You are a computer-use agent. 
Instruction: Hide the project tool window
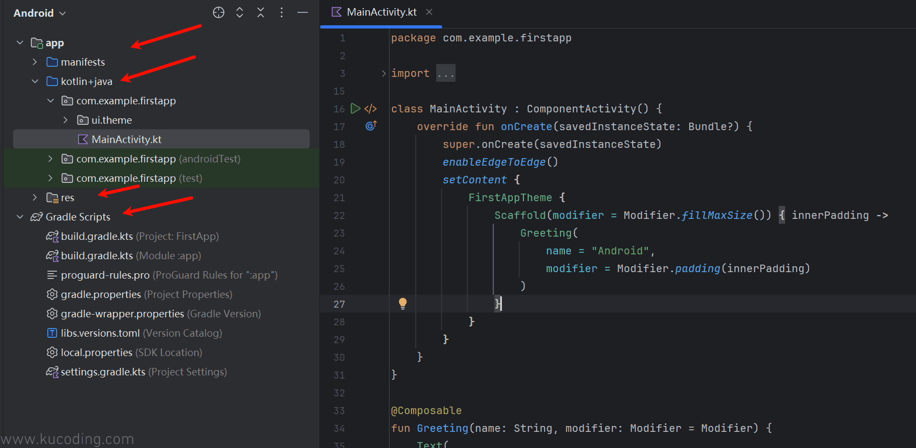[303, 12]
